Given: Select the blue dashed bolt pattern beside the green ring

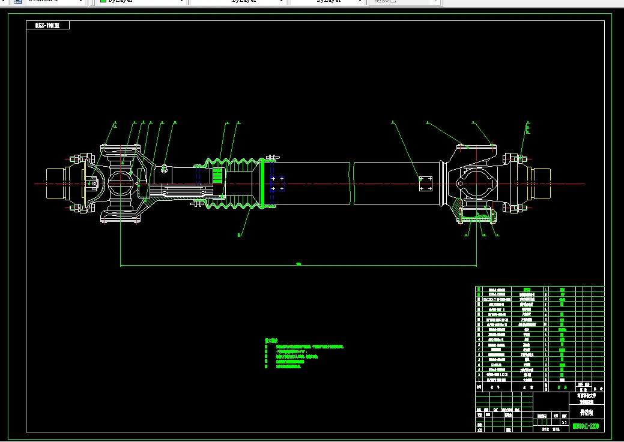Looking at the screenshot, I should coord(277,184).
